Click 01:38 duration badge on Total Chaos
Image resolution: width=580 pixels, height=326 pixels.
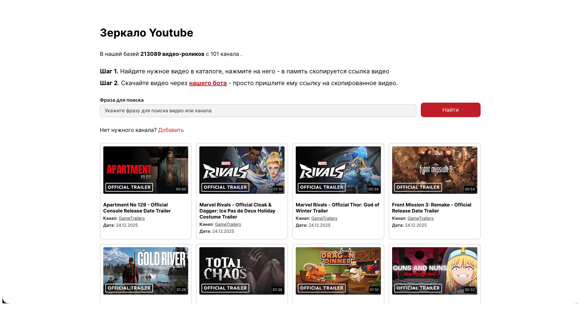[x=277, y=290]
